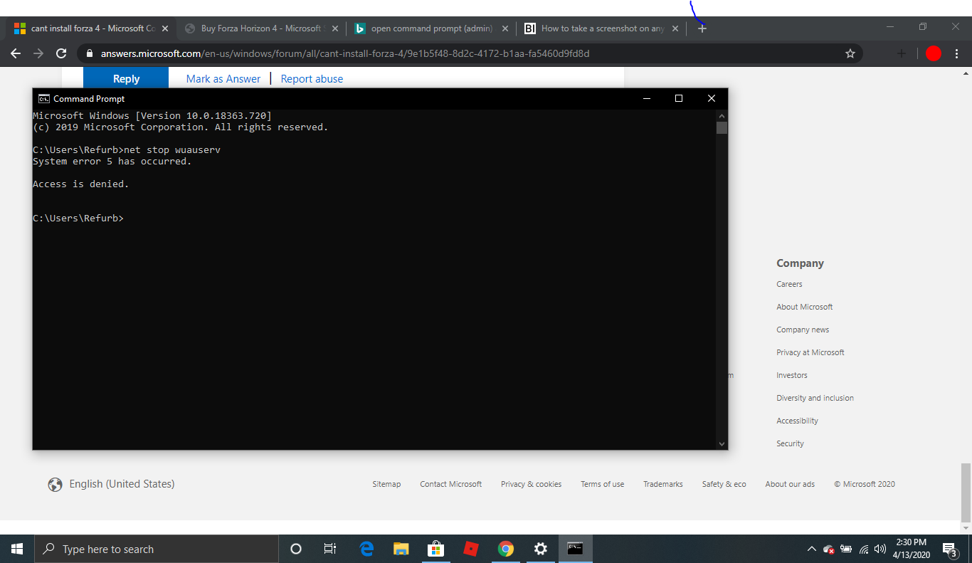This screenshot has width=972, height=563.
Task: Click the 'Access is denied.' line
Action: (x=80, y=184)
